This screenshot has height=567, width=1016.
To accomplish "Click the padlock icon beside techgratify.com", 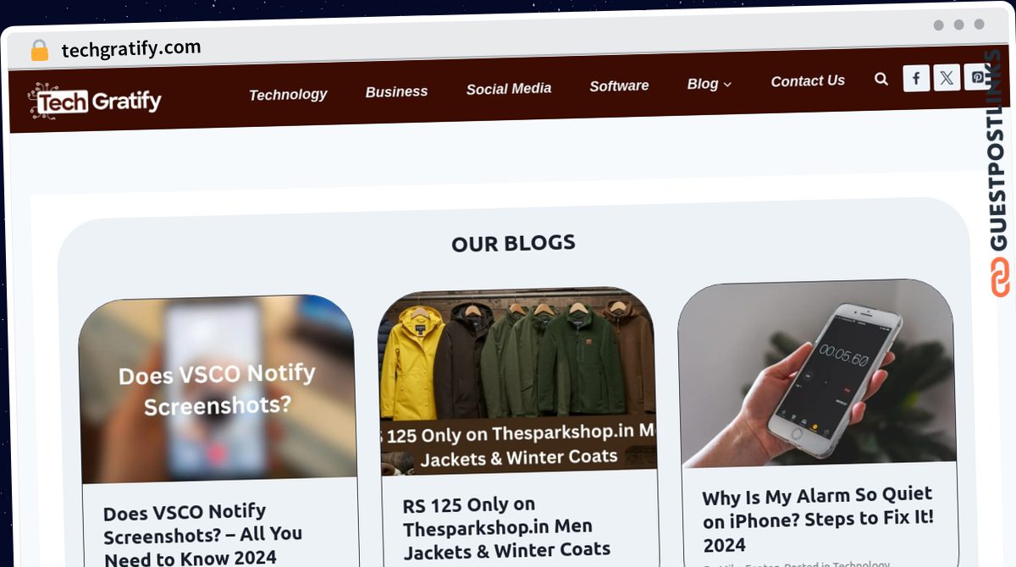I will click(x=39, y=50).
